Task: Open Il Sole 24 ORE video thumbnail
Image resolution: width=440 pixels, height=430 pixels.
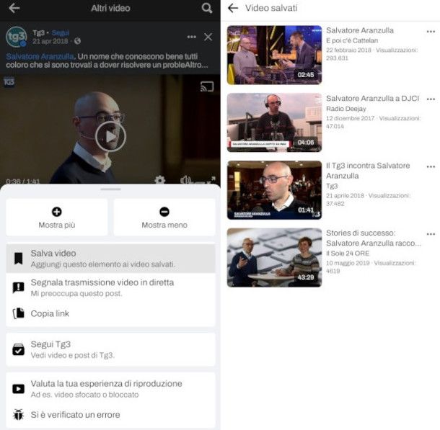Action: pyautogui.click(x=274, y=257)
